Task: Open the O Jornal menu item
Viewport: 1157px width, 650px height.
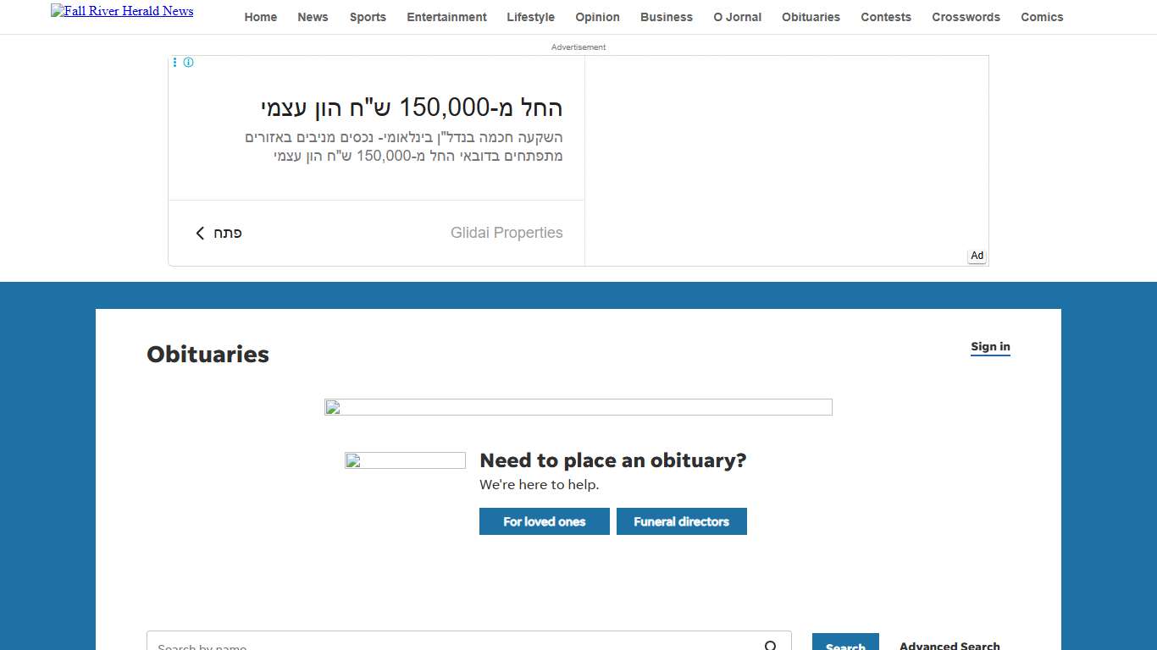Action: point(737,17)
